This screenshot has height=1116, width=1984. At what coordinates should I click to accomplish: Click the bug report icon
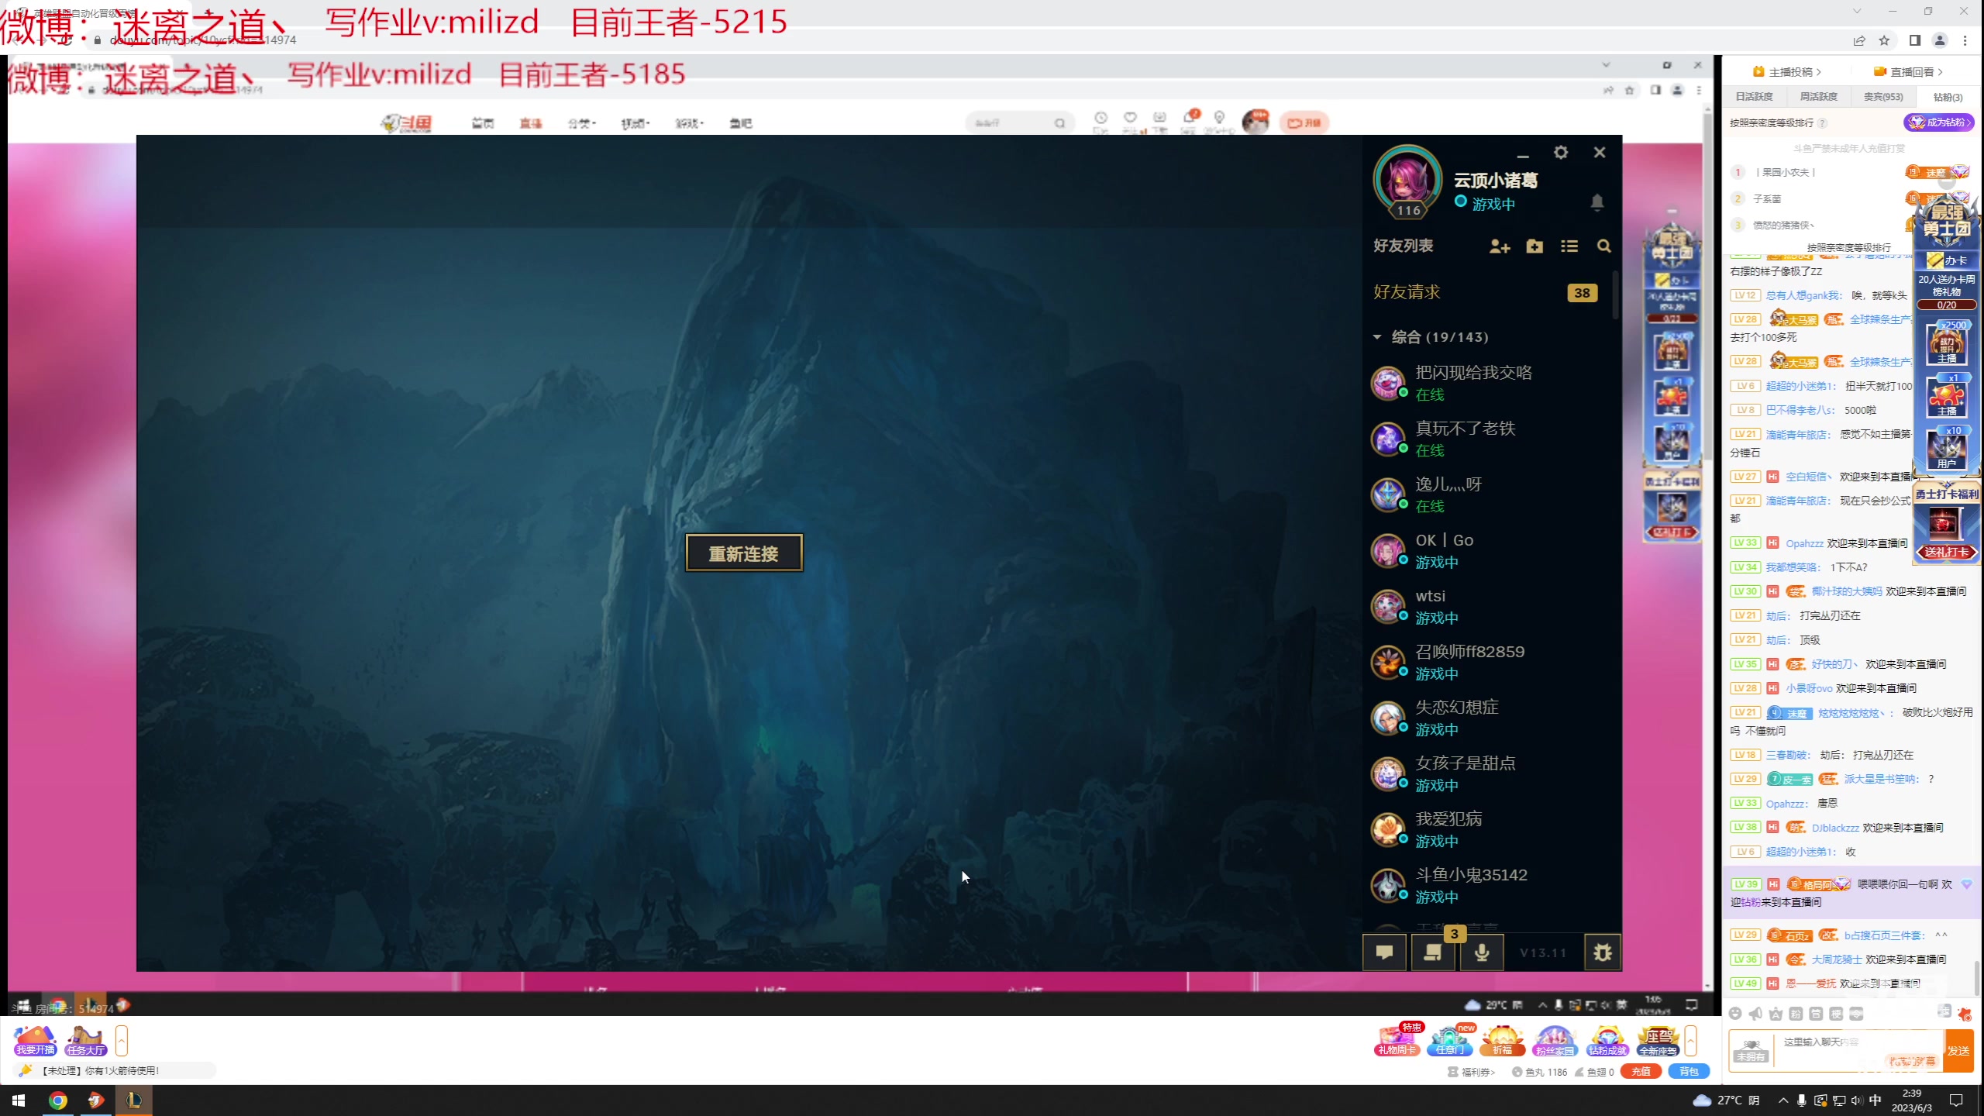point(1603,952)
